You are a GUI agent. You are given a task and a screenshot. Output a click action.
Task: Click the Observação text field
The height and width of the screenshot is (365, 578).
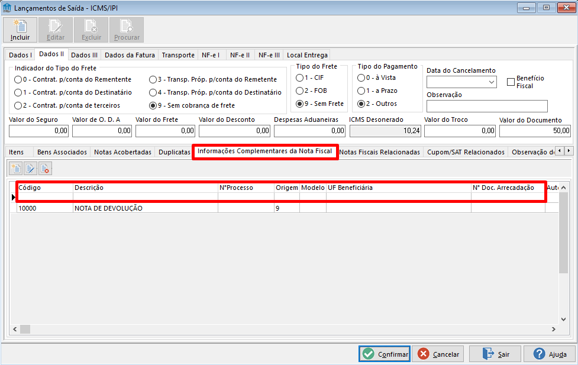point(487,106)
